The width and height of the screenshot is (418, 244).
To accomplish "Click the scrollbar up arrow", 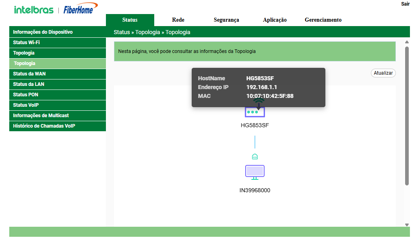I will click(407, 42).
